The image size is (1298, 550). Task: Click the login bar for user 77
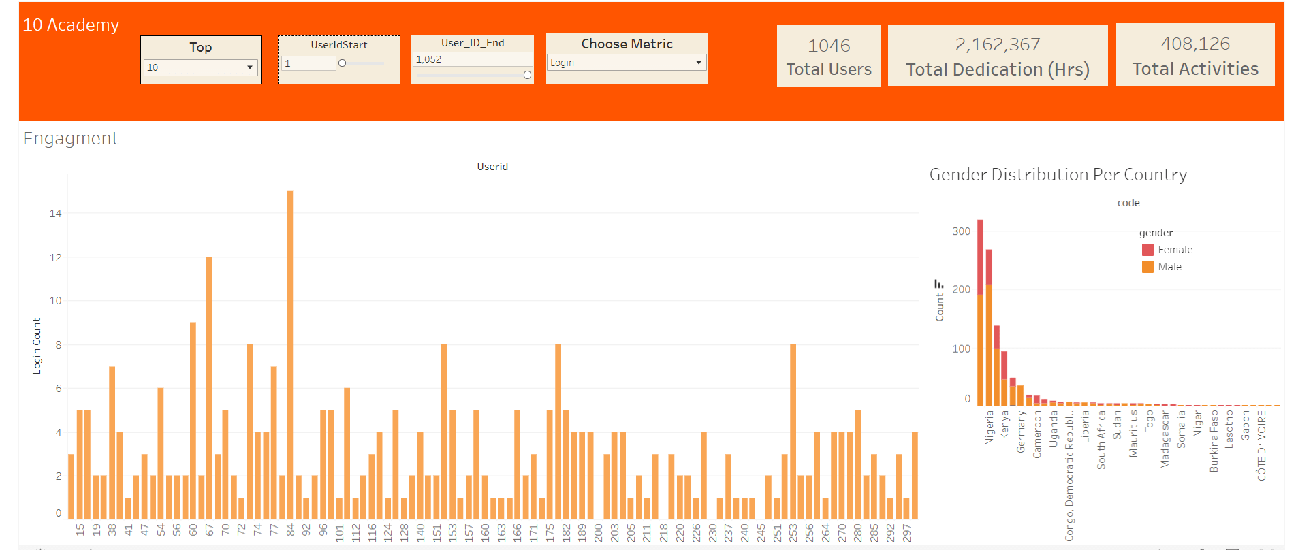(x=274, y=443)
